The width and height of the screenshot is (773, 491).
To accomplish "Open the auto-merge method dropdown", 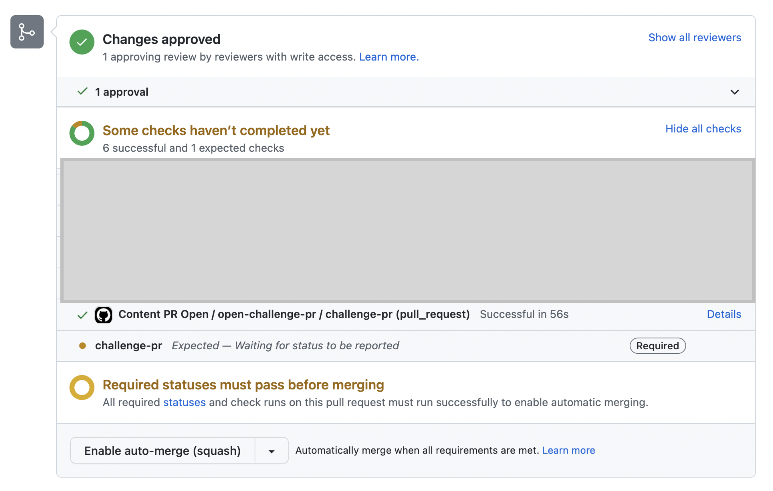I will click(271, 450).
